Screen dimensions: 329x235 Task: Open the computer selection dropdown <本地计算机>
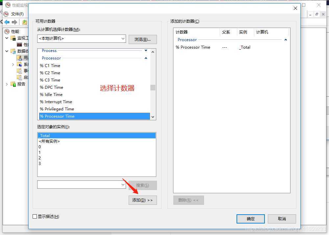point(81,38)
